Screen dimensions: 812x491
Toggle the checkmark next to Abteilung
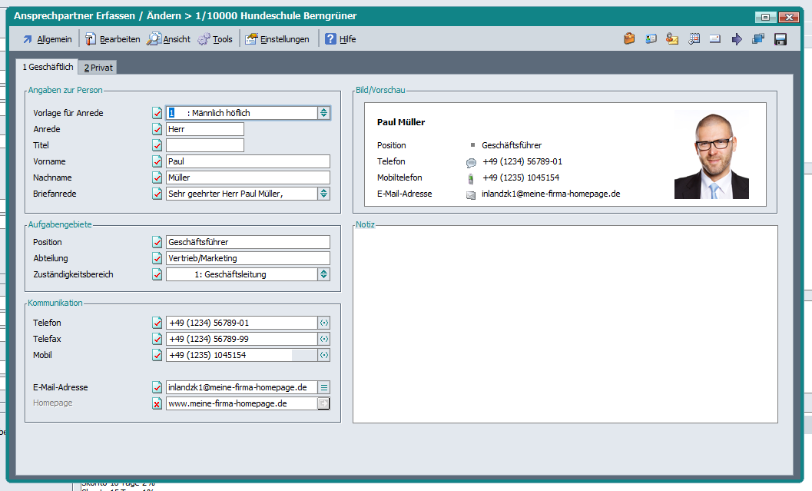pyautogui.click(x=157, y=258)
